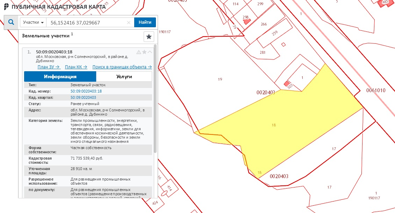The image size is (395, 213).
Task: Collapse the parcel result card chevron
Action: (x=150, y=52)
